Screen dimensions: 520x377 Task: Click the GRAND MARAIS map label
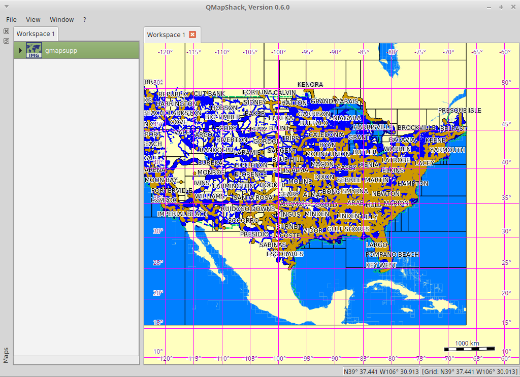pyautogui.click(x=334, y=101)
